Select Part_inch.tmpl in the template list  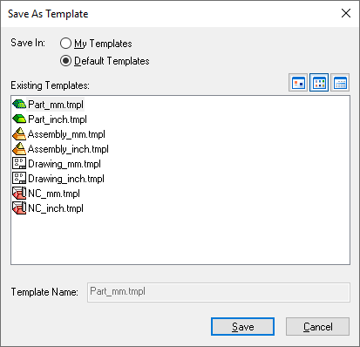tap(58, 119)
